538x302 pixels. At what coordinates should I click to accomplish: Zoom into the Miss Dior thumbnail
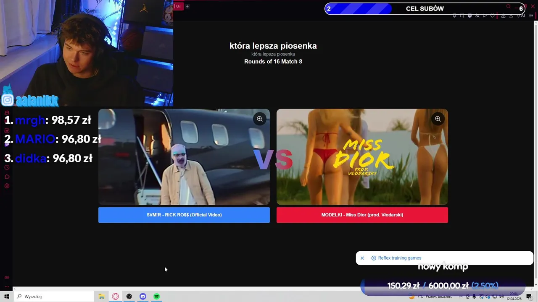438,119
